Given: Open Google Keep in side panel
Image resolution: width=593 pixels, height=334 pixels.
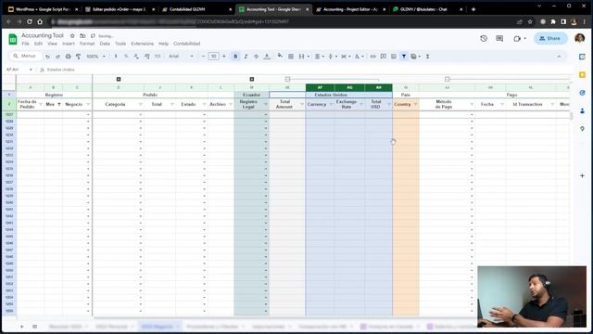Looking at the screenshot, I should [x=582, y=75].
